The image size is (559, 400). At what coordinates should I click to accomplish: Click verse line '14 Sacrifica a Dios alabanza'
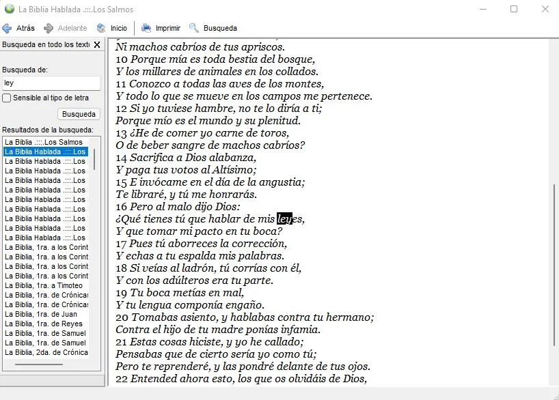coord(186,158)
